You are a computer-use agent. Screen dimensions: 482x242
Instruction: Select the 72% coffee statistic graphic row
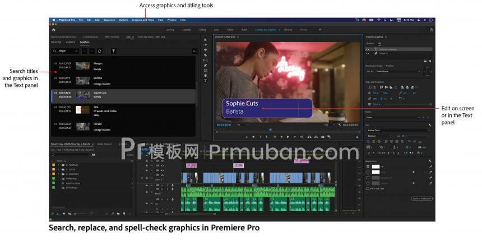point(123,111)
